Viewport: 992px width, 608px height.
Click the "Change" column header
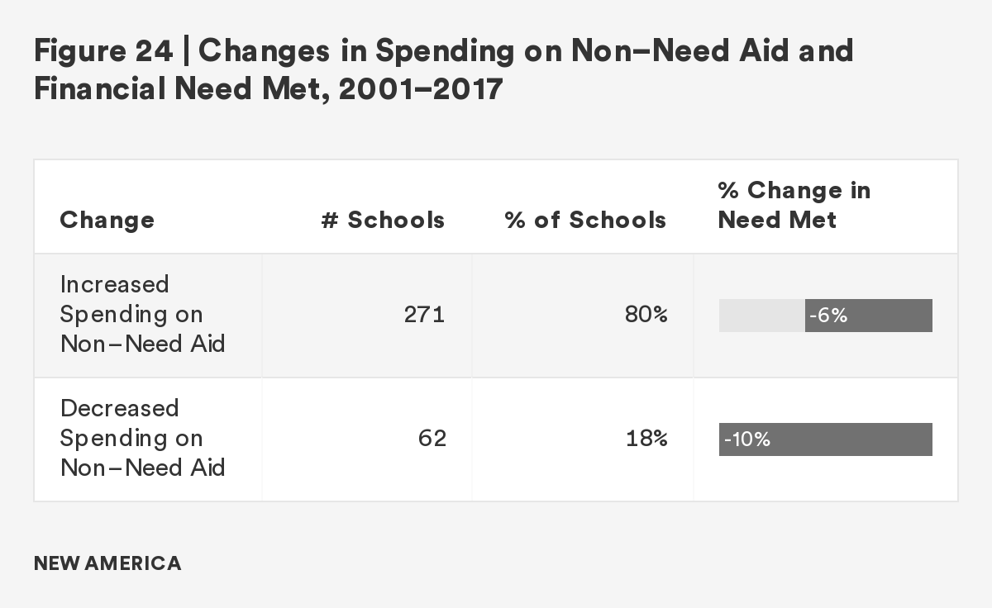pos(107,220)
